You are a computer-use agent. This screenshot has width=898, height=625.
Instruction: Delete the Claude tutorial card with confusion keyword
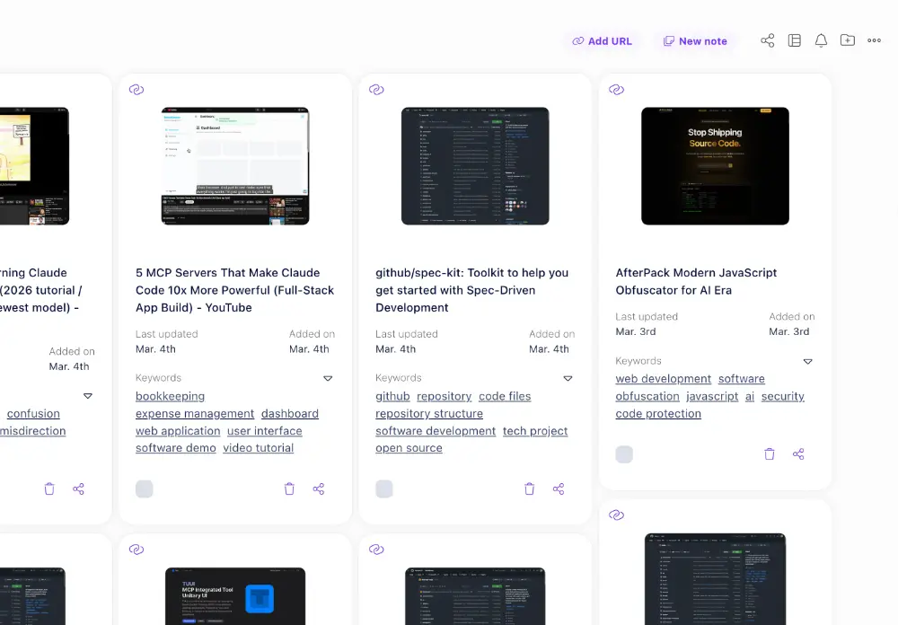[49, 489]
